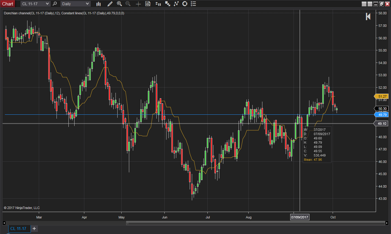
Task: Open the Data Series icon
Action: pos(167,4)
